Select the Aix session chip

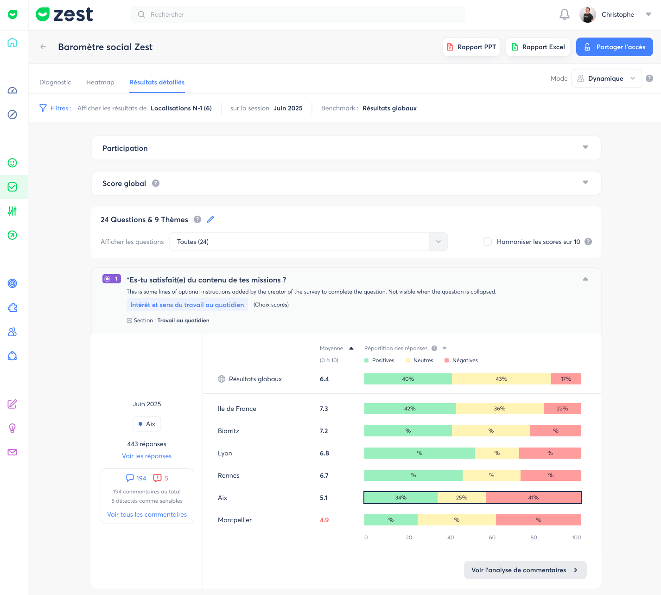pos(147,424)
